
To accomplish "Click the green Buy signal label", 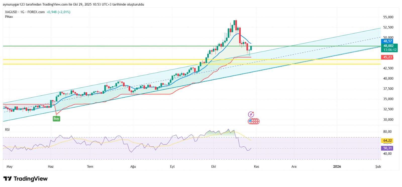I will (x=56, y=119).
